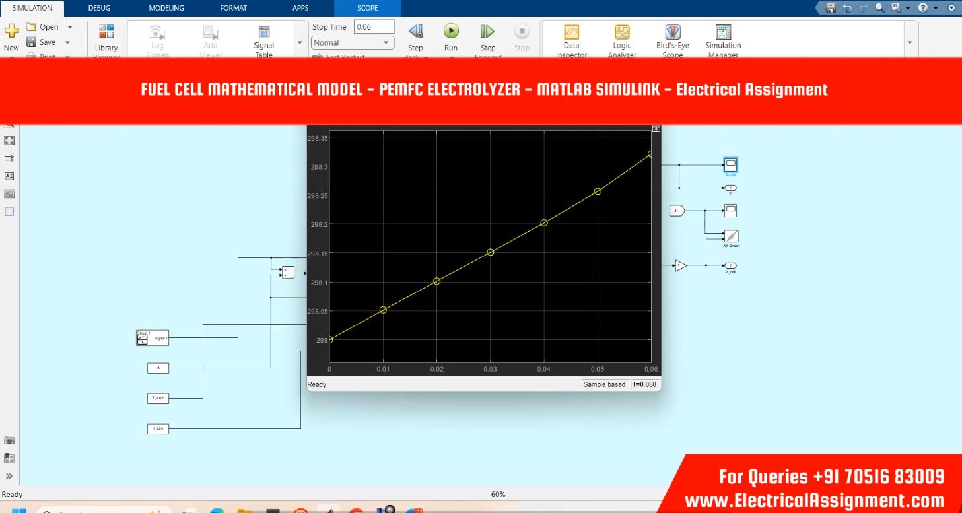Open the Data Inspector
Image resolution: width=962 pixels, height=513 pixels.
pos(571,33)
